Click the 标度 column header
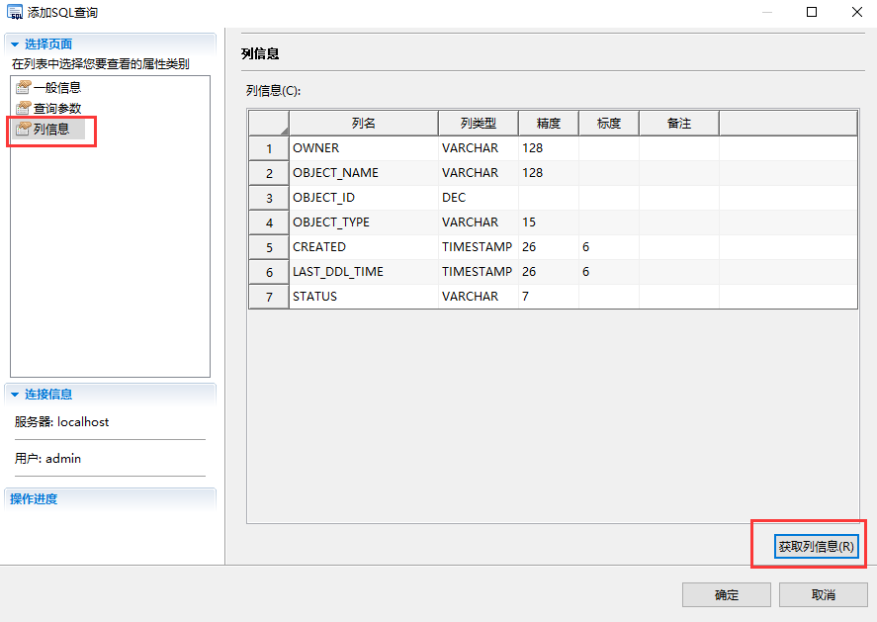877x622 pixels. pos(608,123)
